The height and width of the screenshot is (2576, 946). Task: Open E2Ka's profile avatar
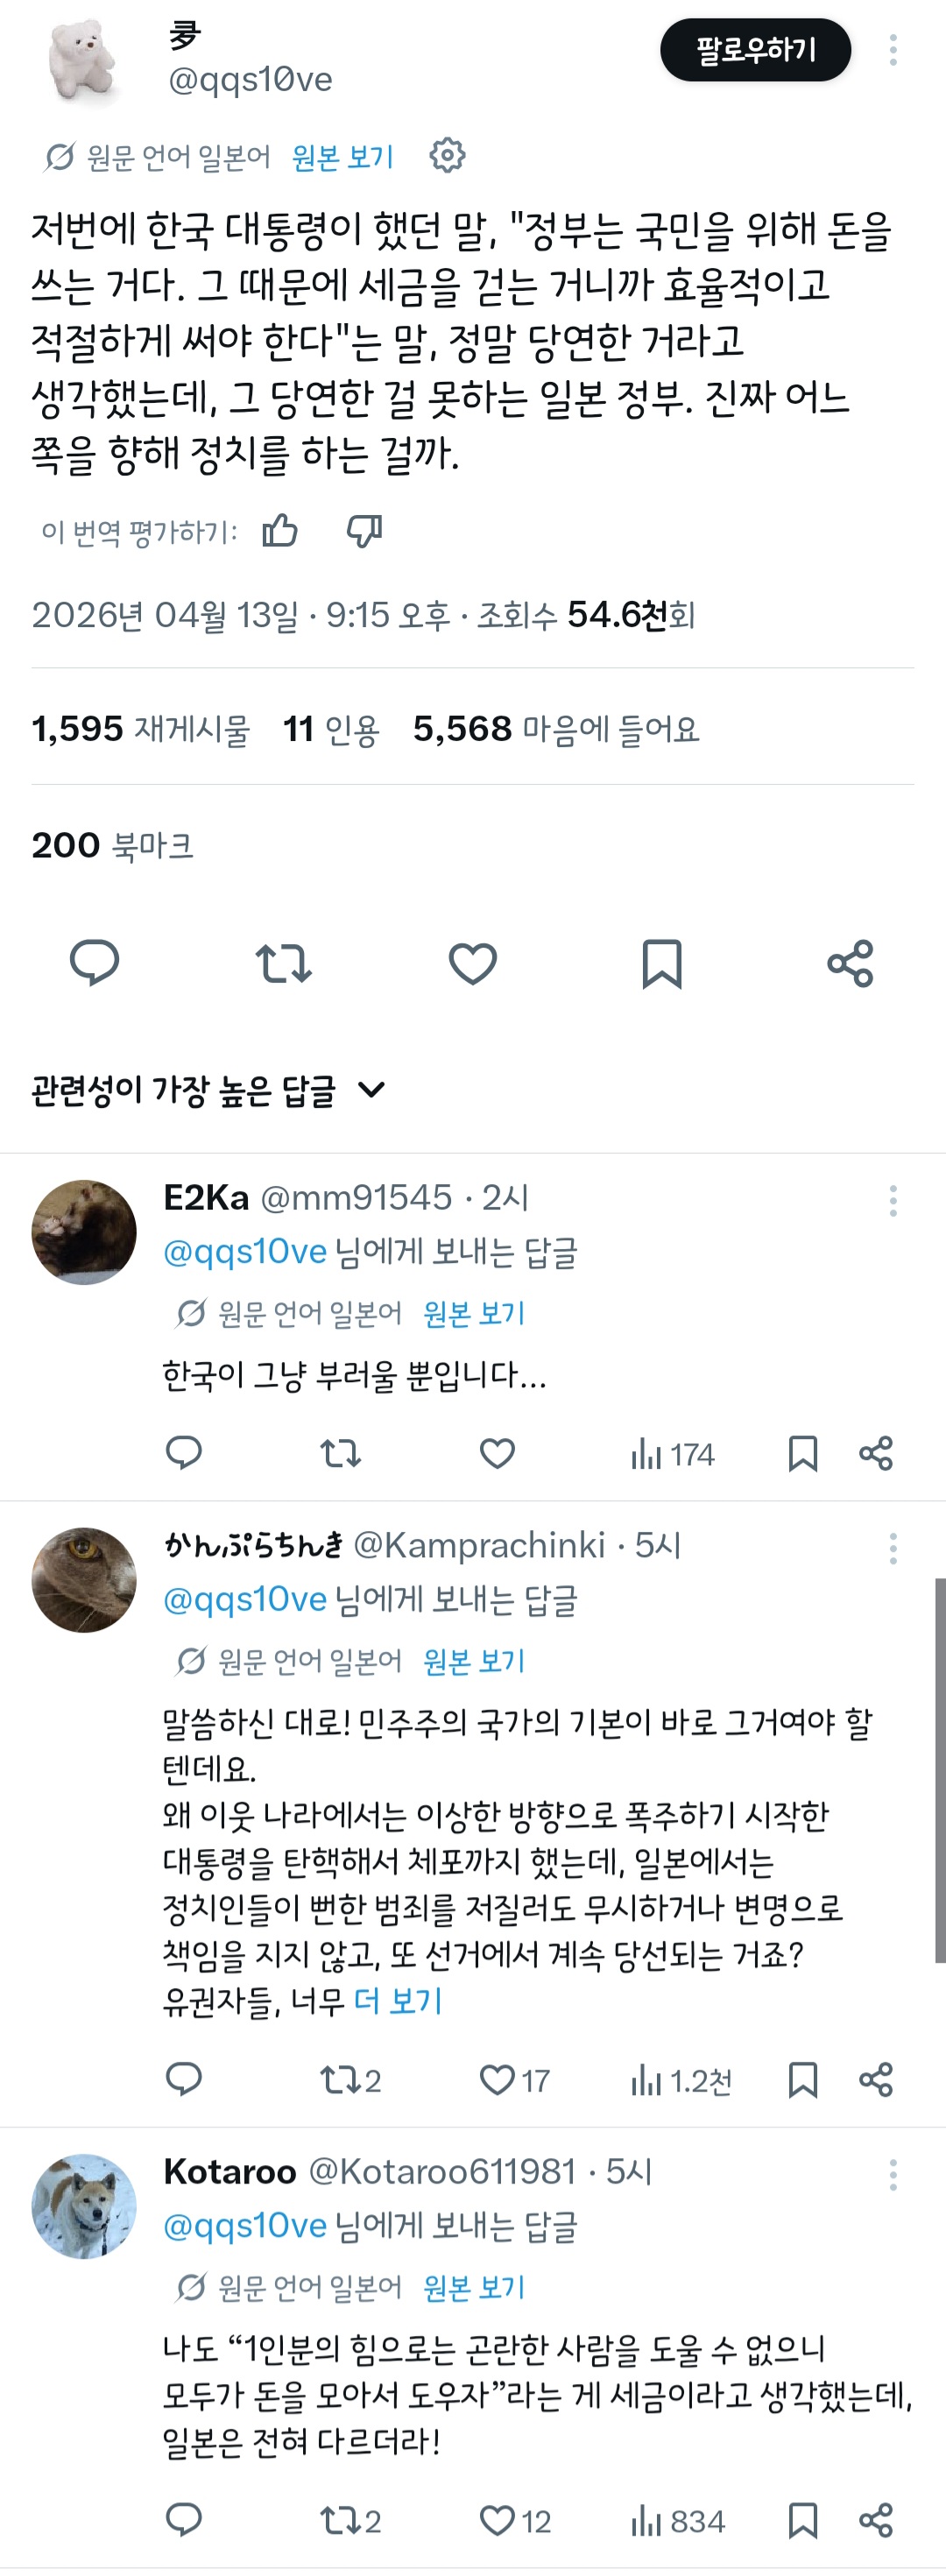pyautogui.click(x=84, y=1232)
